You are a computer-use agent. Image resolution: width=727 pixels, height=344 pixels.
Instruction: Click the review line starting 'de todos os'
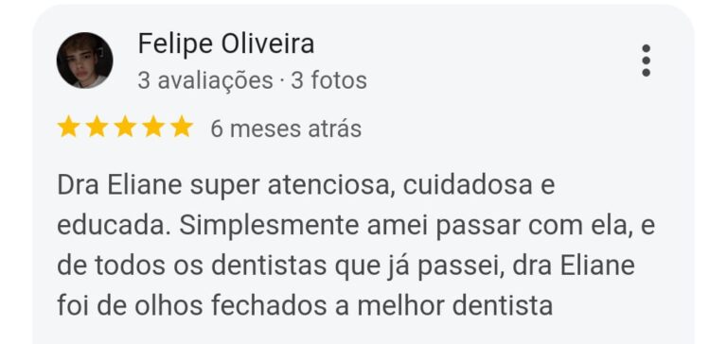(x=346, y=267)
